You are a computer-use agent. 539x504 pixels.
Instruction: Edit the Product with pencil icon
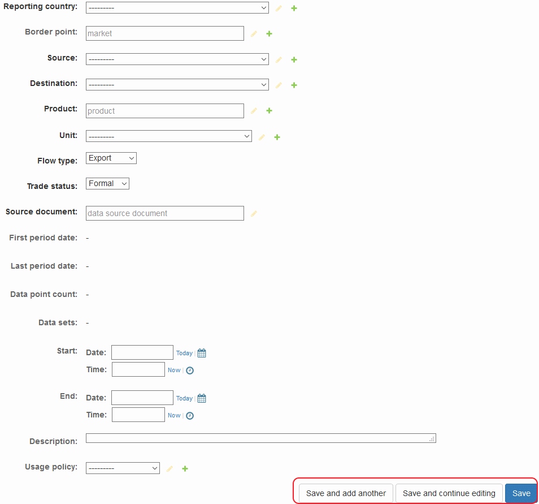coord(254,110)
